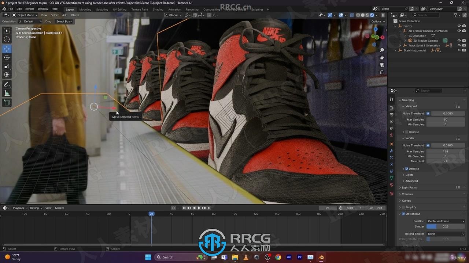Expand Track Solid 1 Orientation in outliner
Viewport: 469px width, 263px height.
400,45
